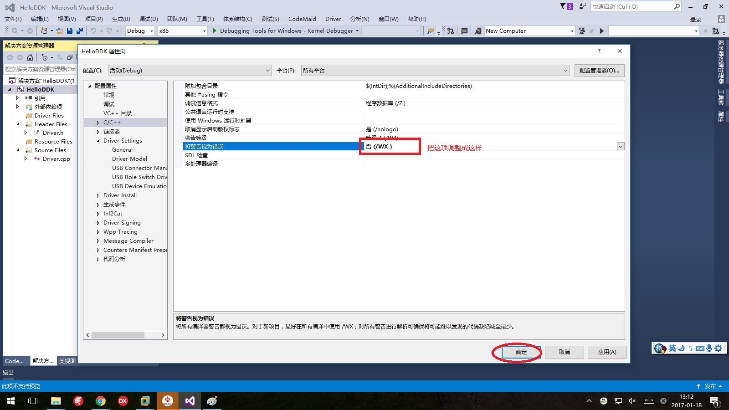This screenshot has width=729, height=410.
Task: Open the Driver menu
Action: (x=333, y=19)
